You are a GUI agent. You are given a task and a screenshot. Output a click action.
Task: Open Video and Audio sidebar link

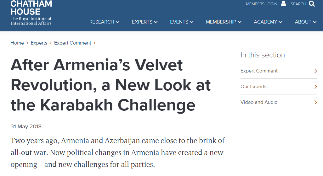[x=259, y=102]
